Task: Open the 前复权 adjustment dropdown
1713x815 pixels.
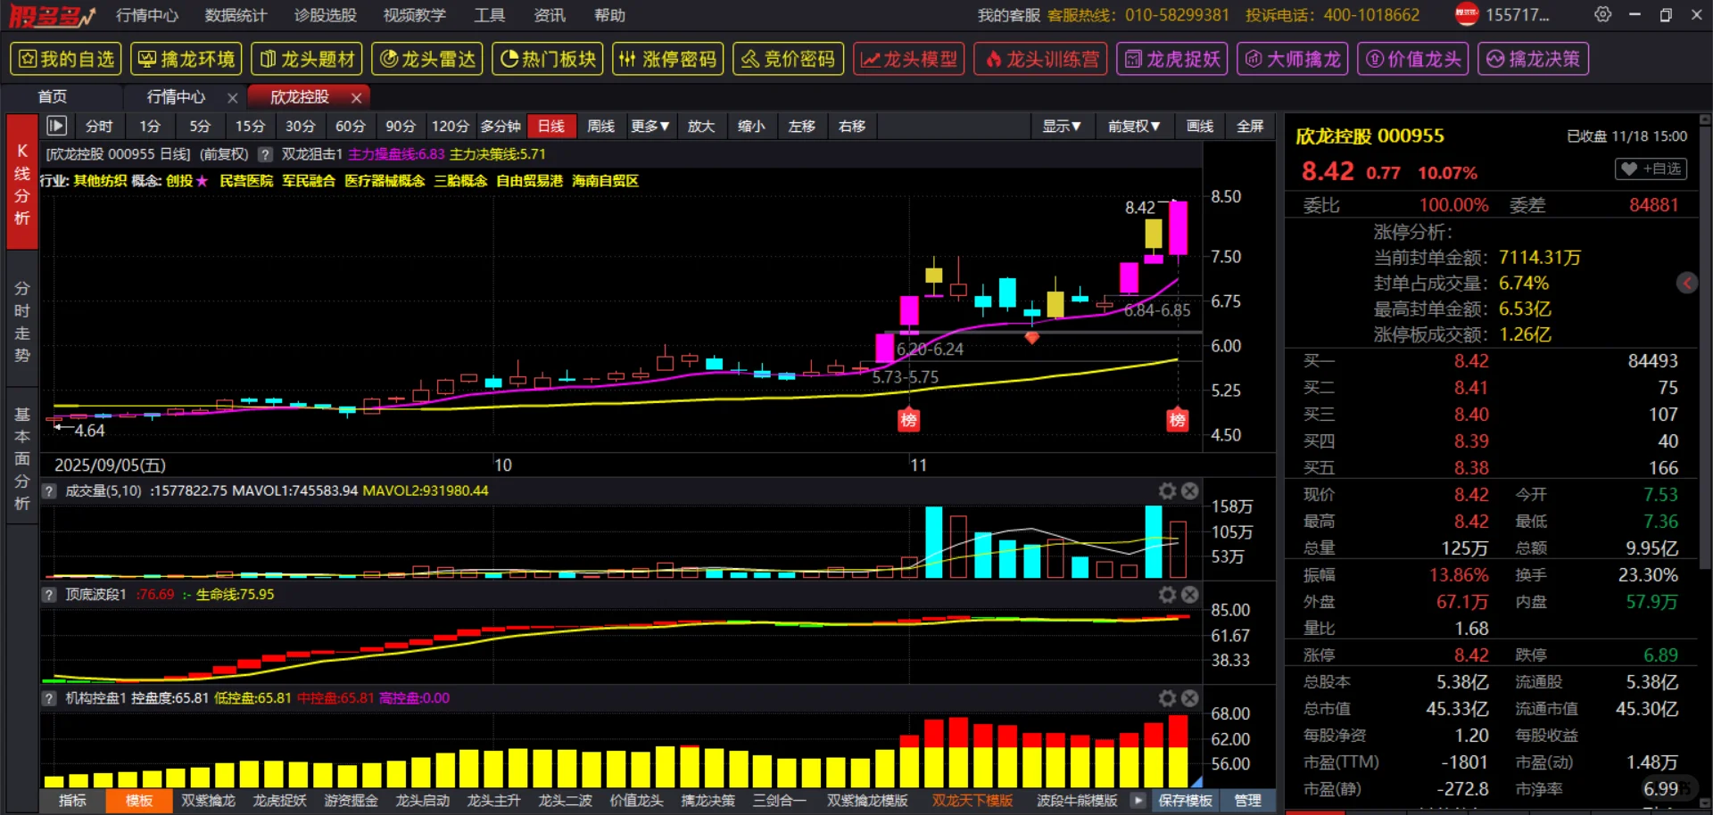Action: [x=1134, y=127]
